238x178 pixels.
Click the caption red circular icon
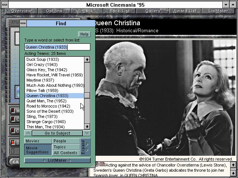(x=97, y=164)
